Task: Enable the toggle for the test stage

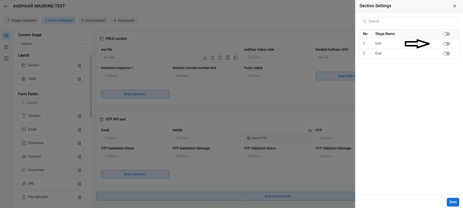Action: click(x=446, y=44)
